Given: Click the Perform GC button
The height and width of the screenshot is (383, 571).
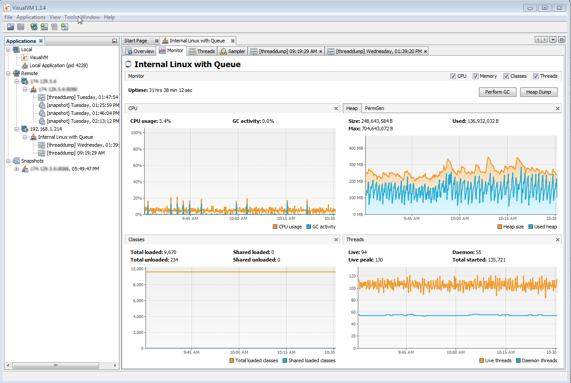Looking at the screenshot, I should (498, 92).
